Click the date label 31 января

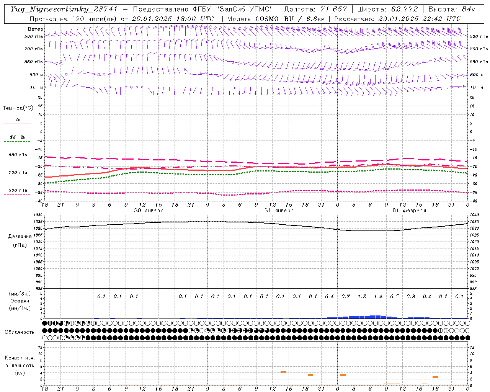tap(279, 211)
